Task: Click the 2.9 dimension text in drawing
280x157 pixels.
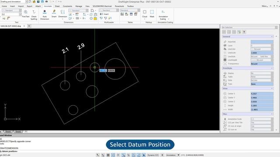Action: coord(81,46)
